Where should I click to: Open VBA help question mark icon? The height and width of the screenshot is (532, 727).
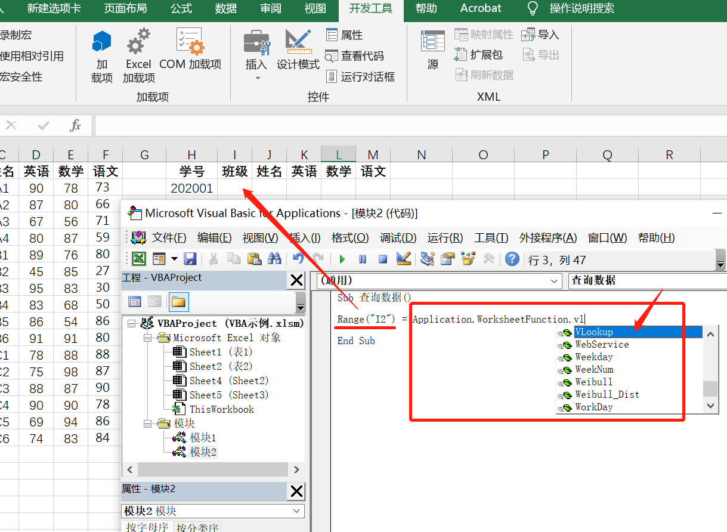(x=512, y=259)
